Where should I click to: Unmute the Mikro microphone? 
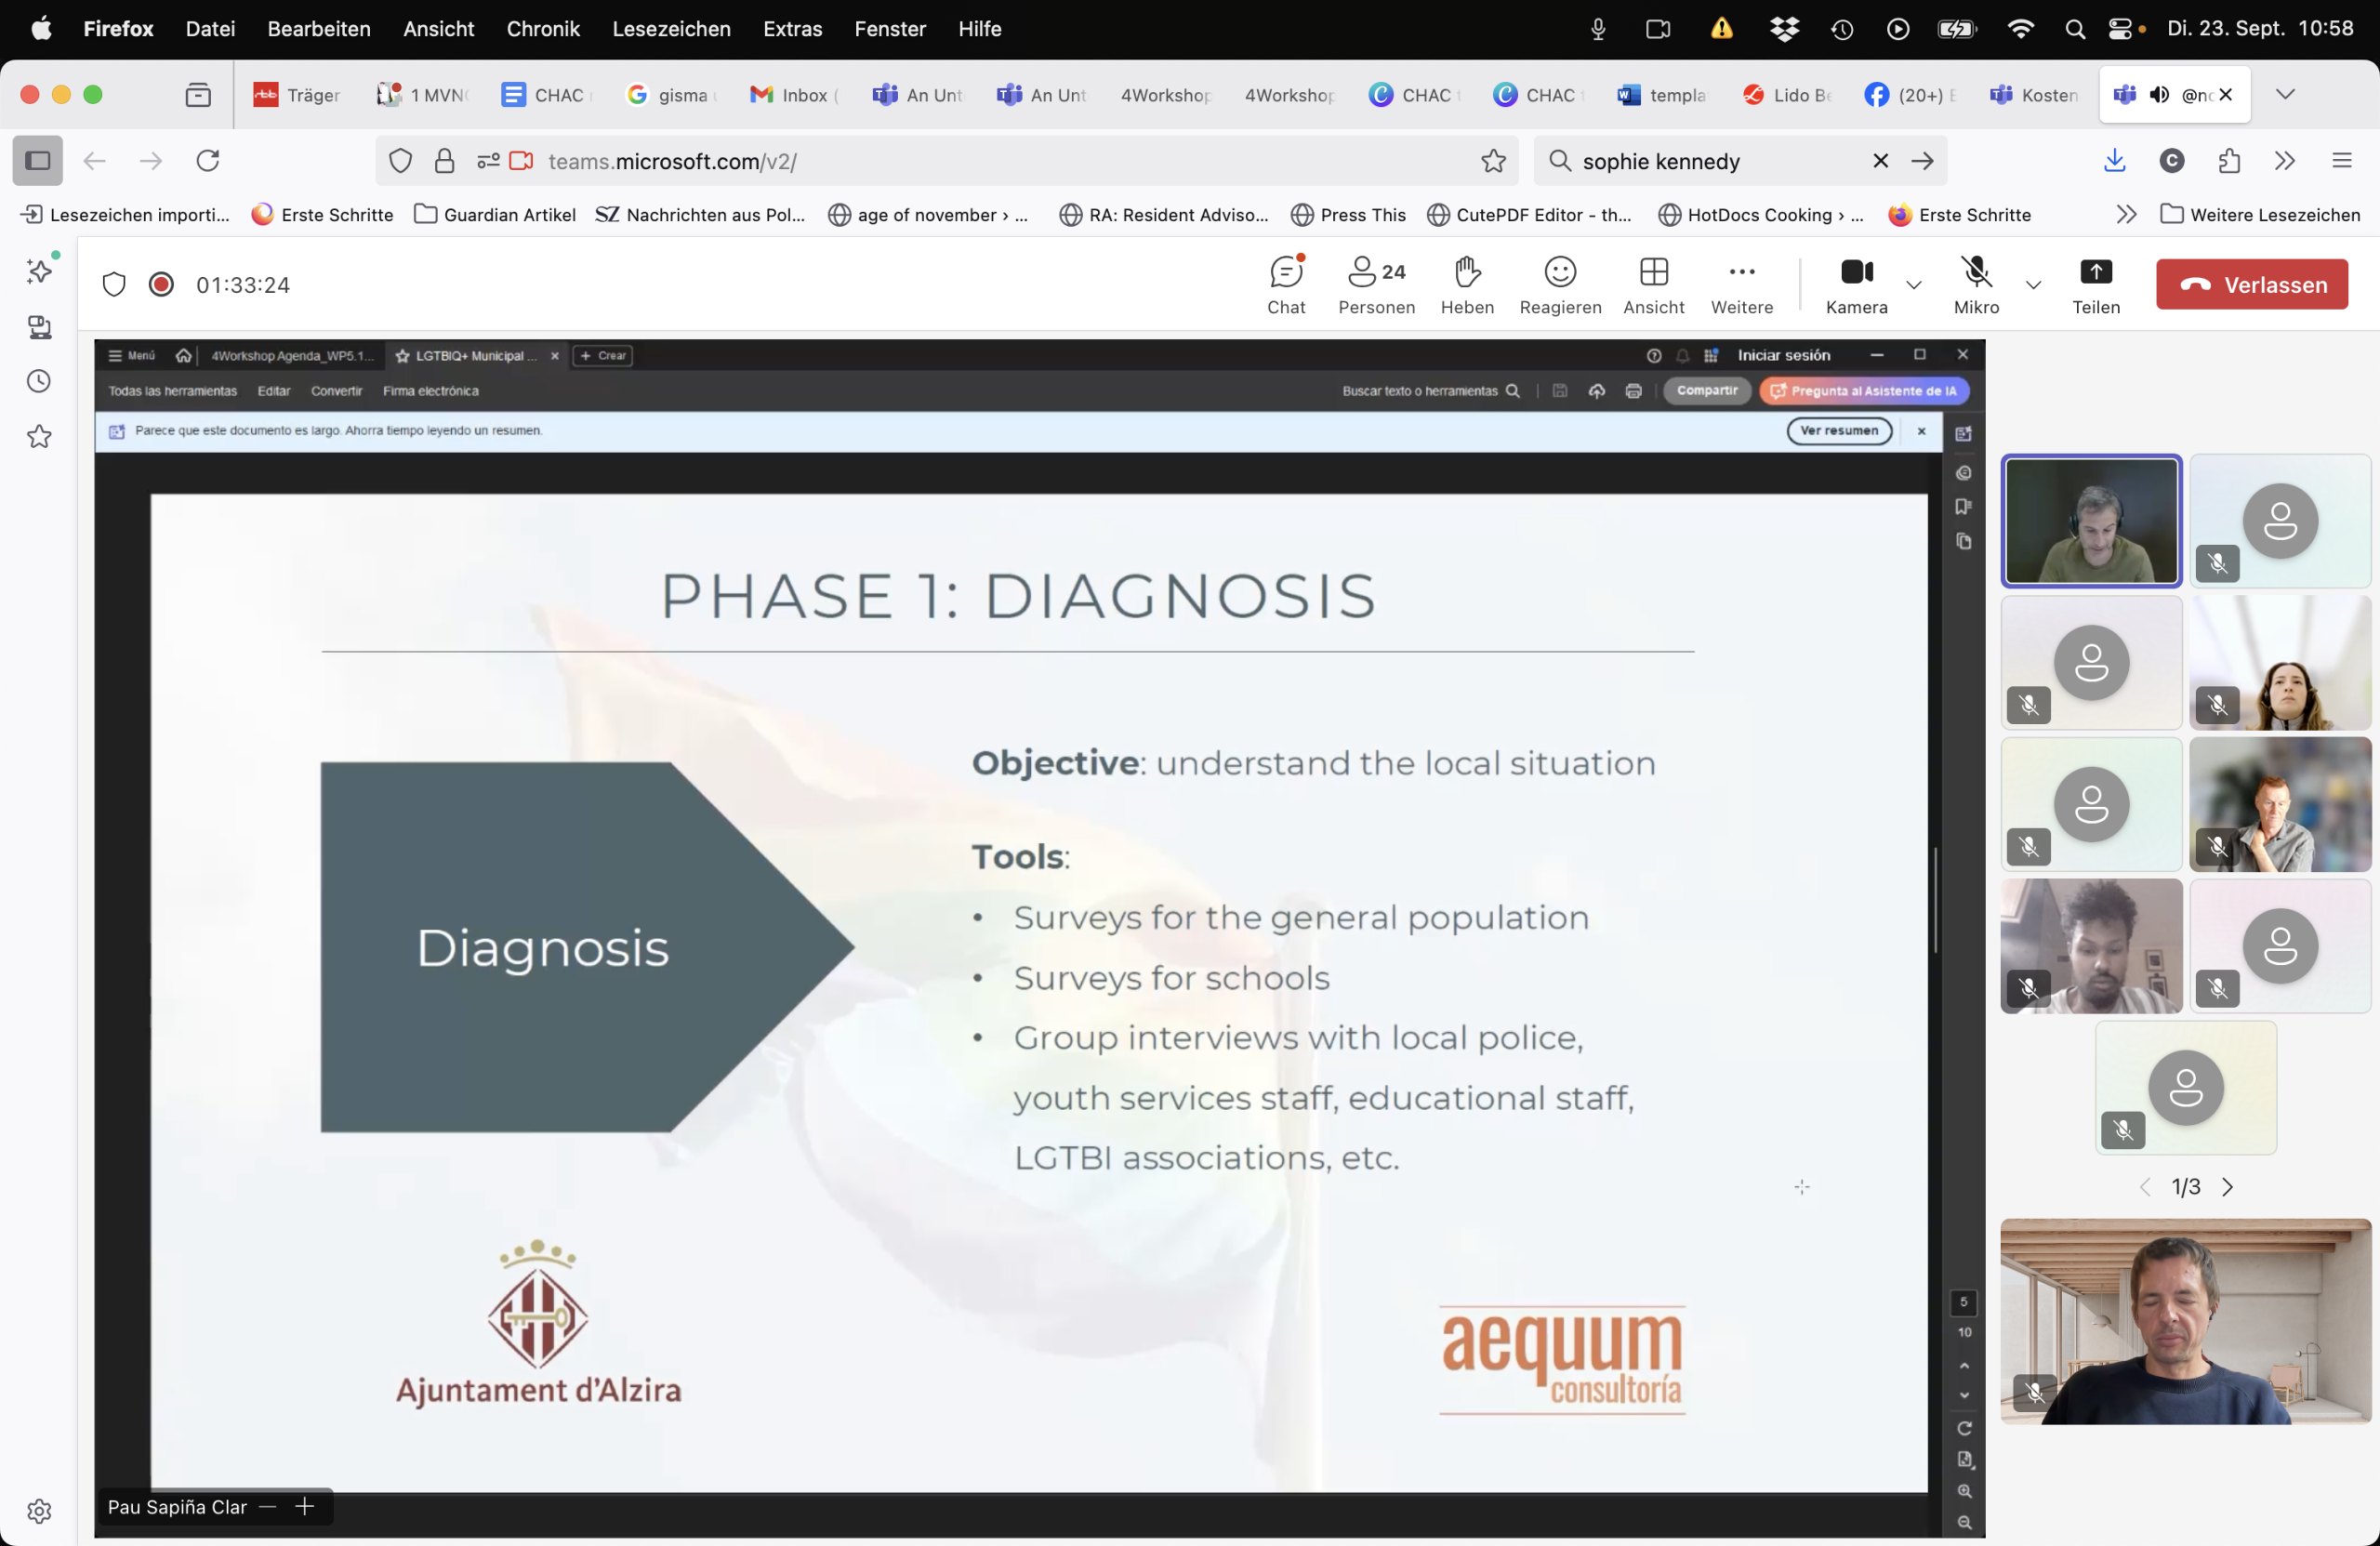[1976, 284]
